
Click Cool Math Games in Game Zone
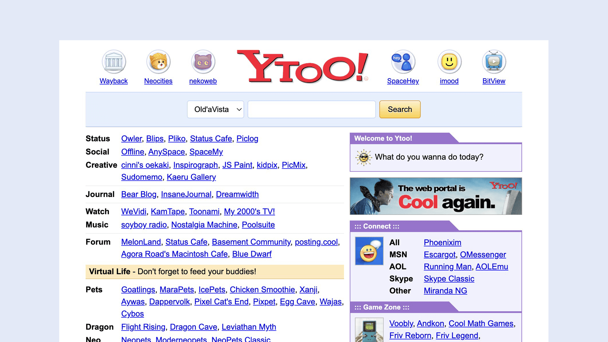tap(481, 323)
